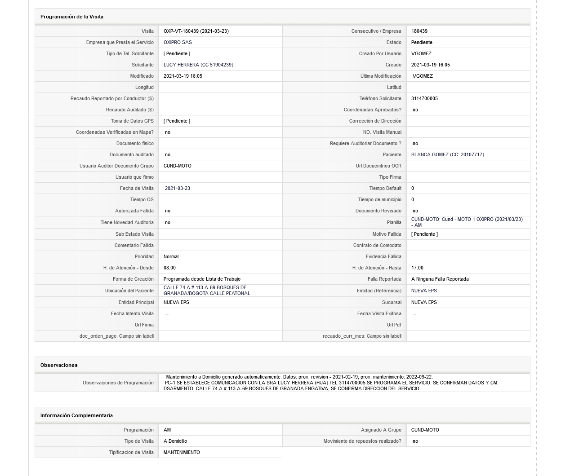
Task: Select the doc_orden_pago: Campo sin label! label
Action: pos(116,336)
